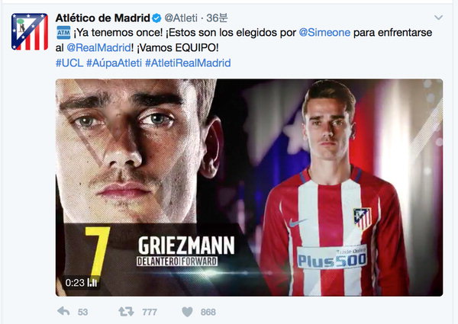
Task: Click the 777 retweet count
Action: click(x=150, y=313)
